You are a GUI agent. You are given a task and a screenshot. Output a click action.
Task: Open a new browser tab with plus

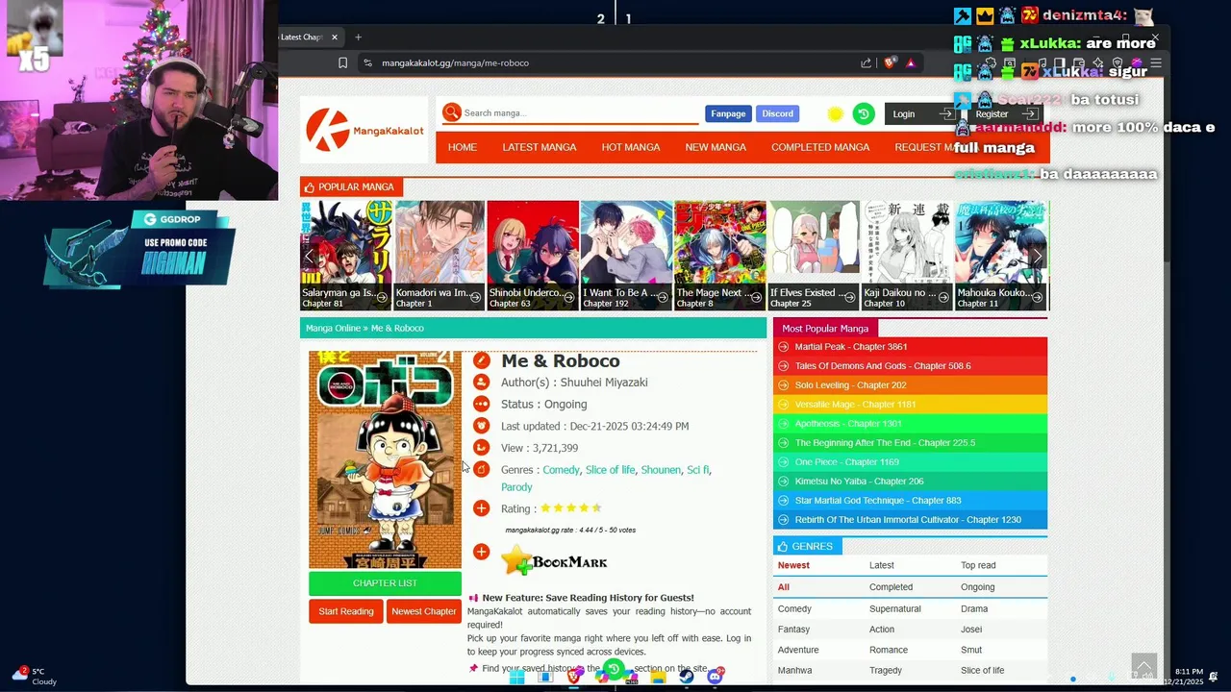[x=358, y=37]
